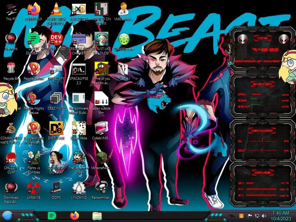Open Action Center flag tray icon
Image resolution: width=296 pixels, height=222 pixels.
click(x=250, y=216)
